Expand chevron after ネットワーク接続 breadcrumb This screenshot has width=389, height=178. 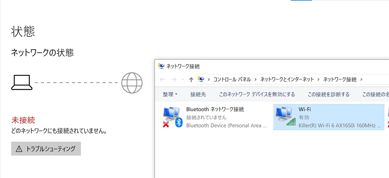point(361,80)
